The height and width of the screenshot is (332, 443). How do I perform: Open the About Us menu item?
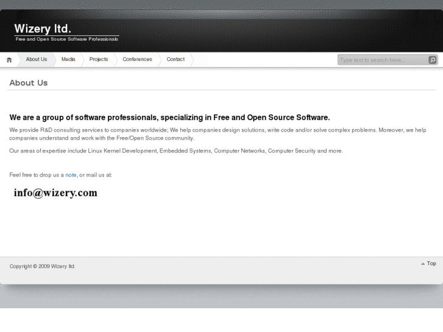point(36,59)
